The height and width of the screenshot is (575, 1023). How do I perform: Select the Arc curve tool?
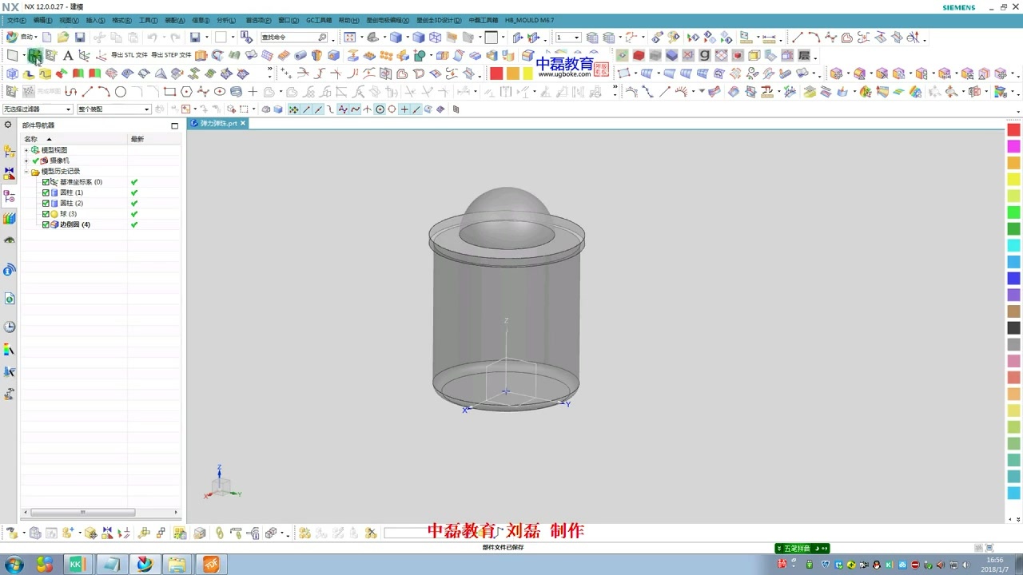(104, 92)
